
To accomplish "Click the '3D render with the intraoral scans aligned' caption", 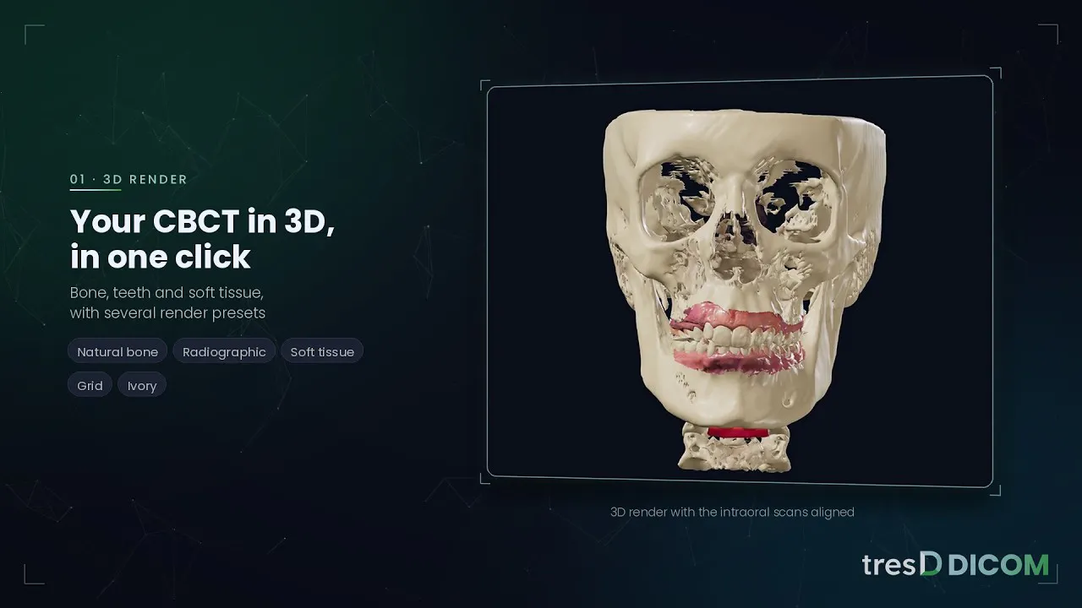I will click(732, 512).
